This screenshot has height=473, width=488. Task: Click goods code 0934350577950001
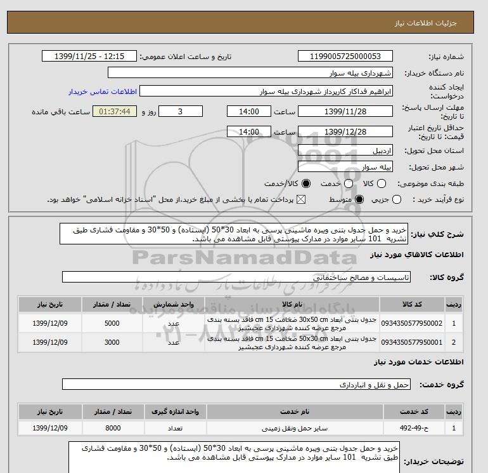412,342
